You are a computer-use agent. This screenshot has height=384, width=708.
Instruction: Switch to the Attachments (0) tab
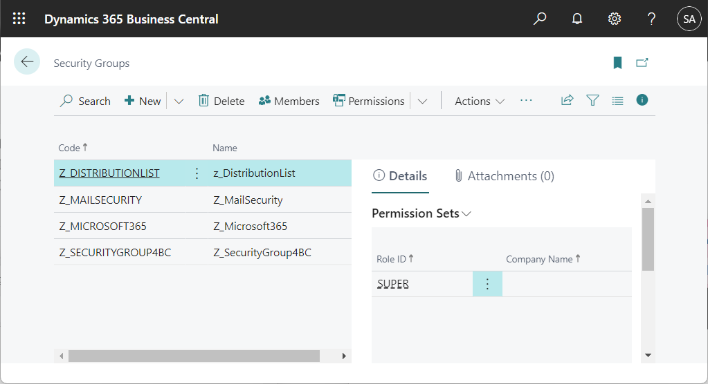tap(504, 176)
